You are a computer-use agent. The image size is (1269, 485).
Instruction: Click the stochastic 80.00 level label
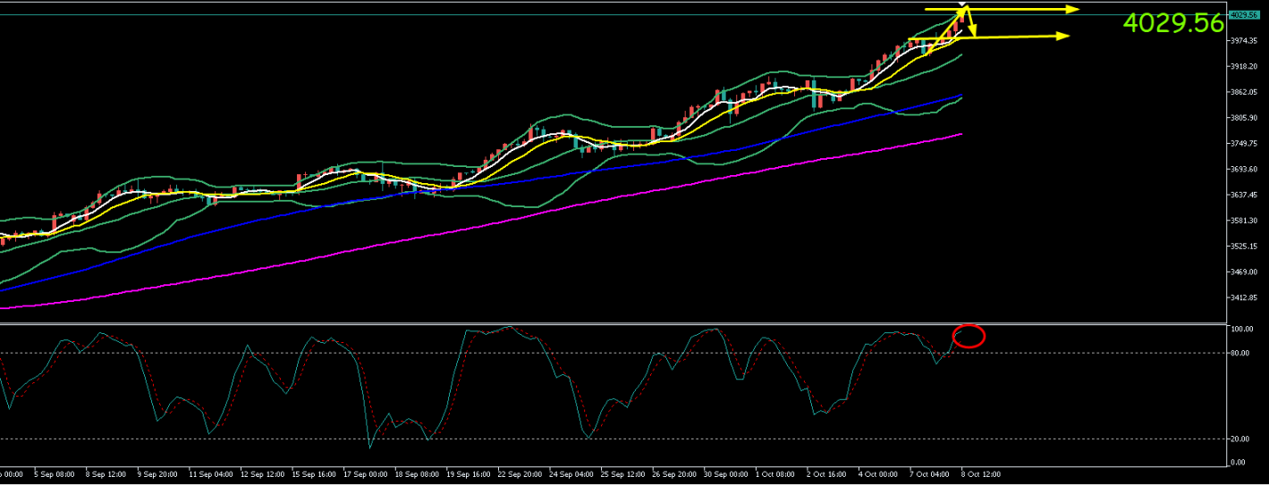(1240, 353)
